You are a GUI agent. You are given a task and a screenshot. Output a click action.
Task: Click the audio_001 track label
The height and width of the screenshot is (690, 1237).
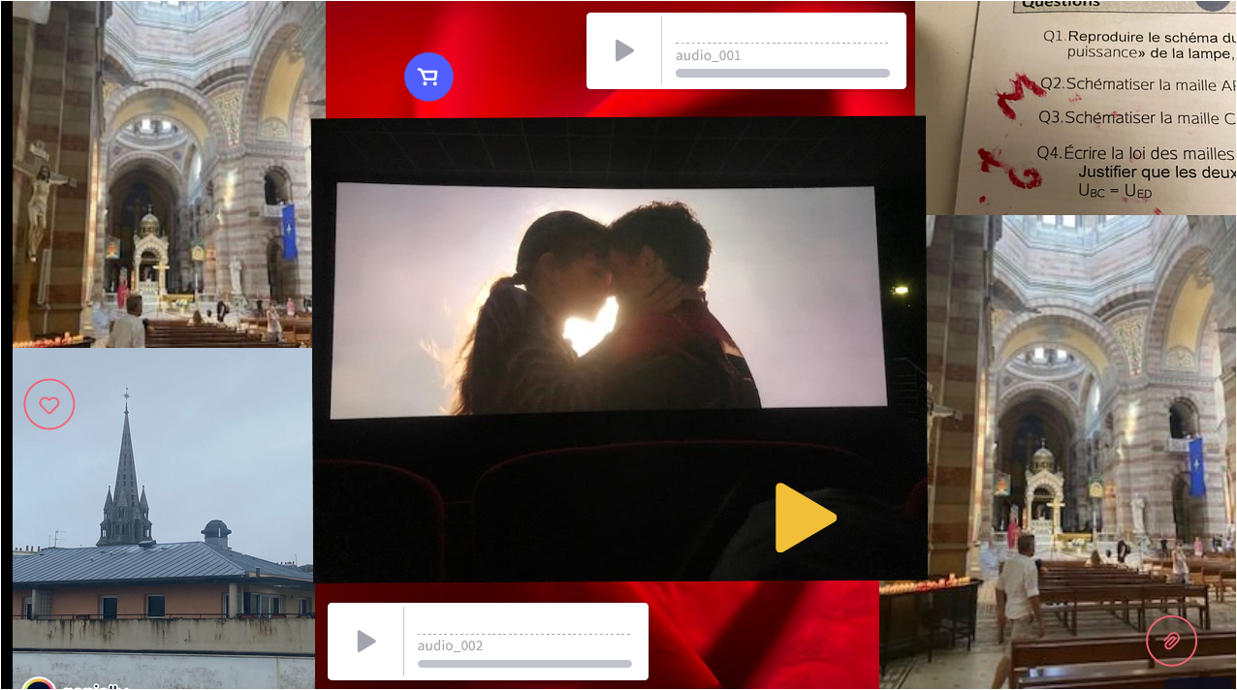pyautogui.click(x=709, y=55)
